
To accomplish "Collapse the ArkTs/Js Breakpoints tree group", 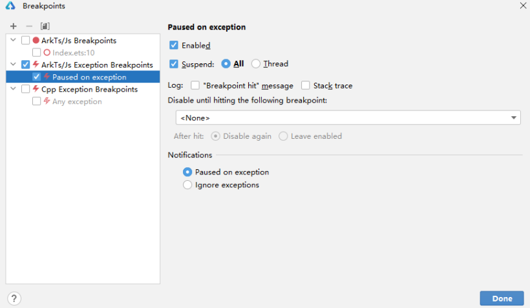I will click(x=13, y=40).
